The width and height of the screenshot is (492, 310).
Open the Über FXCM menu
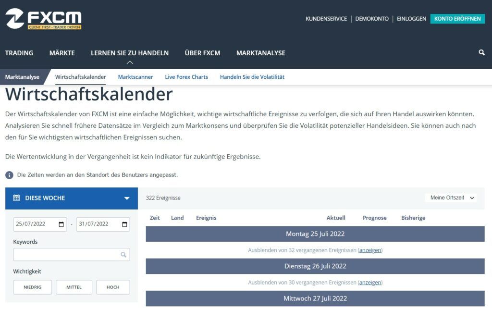coord(202,53)
